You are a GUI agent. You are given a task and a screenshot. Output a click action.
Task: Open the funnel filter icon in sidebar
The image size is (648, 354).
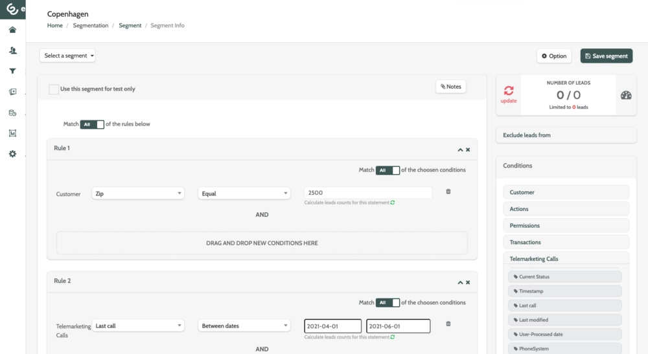pyautogui.click(x=12, y=71)
